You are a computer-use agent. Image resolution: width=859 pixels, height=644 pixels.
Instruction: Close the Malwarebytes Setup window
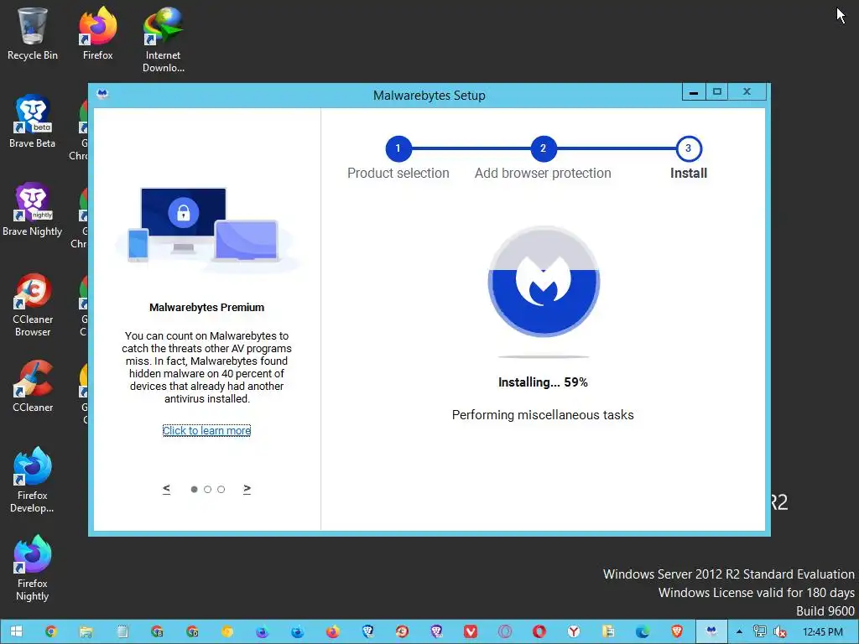tap(747, 92)
